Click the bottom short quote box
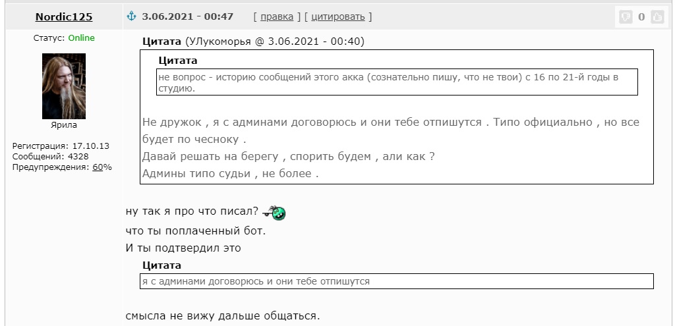Image resolution: width=675 pixels, height=326 pixels. coord(396,281)
